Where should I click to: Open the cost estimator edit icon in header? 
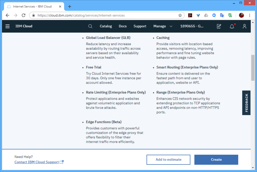pyautogui.click(x=219, y=26)
